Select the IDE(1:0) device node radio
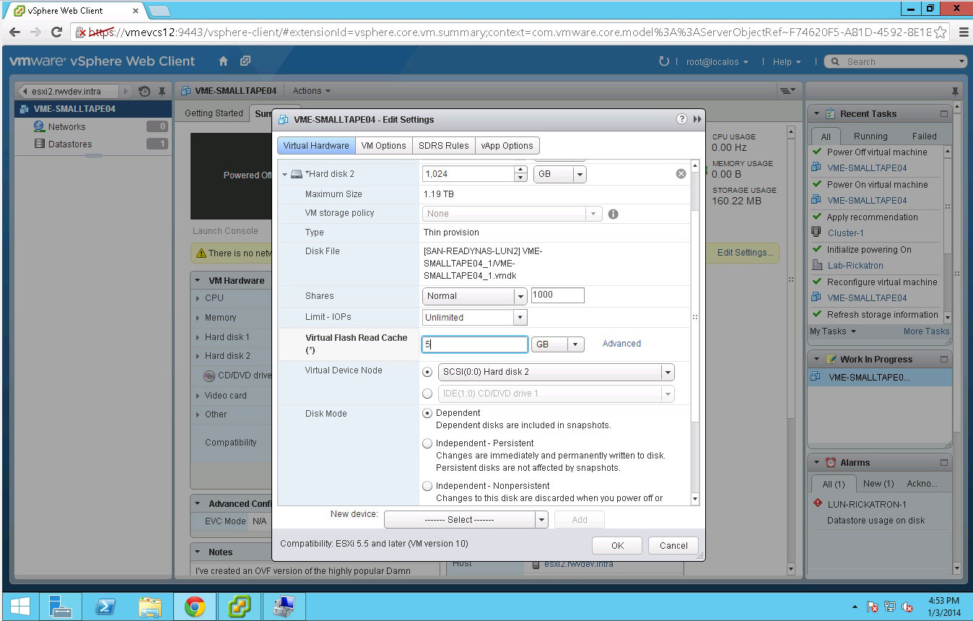Image resolution: width=973 pixels, height=621 pixels. pyautogui.click(x=427, y=394)
